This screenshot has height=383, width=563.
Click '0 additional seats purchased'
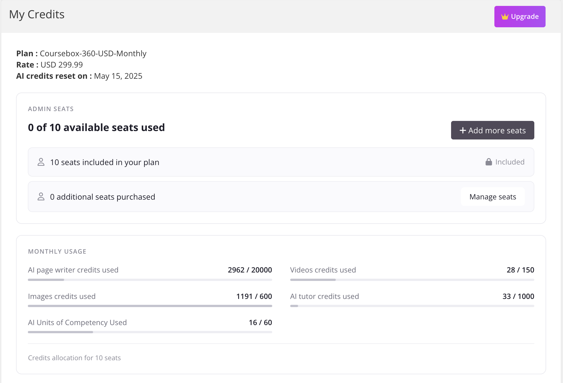pyautogui.click(x=103, y=197)
